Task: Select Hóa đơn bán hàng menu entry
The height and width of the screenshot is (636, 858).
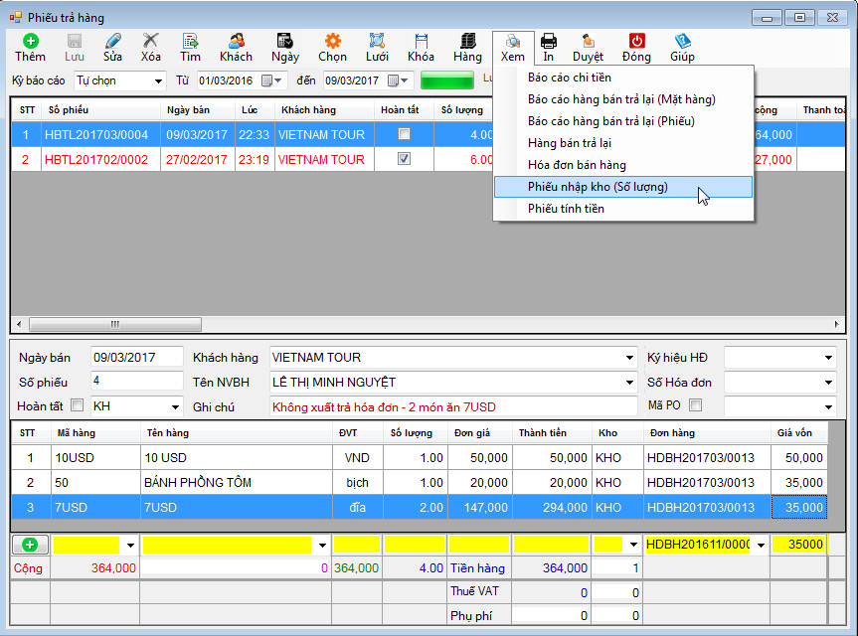Action: [x=577, y=165]
